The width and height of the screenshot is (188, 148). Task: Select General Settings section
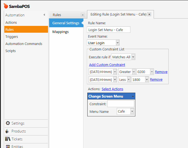click(x=66, y=23)
